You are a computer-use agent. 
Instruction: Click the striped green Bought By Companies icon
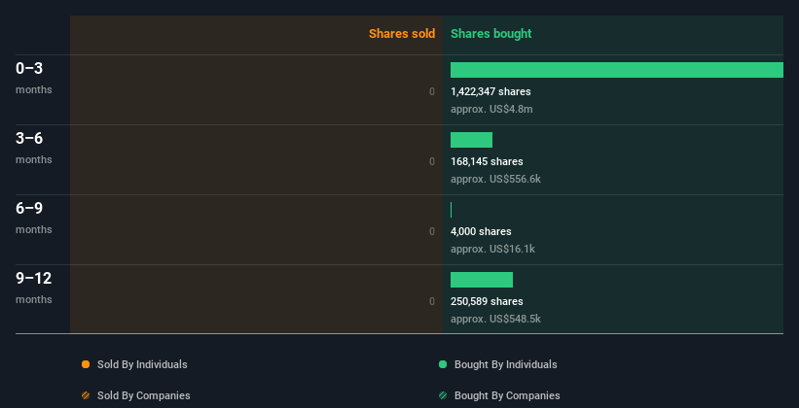tap(442, 395)
